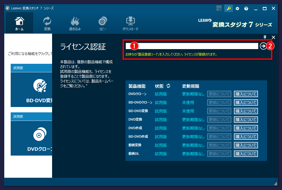Pin the license panel with pushpin icon
Image resolution: width=282 pixels, height=190 pixels.
pos(265,37)
